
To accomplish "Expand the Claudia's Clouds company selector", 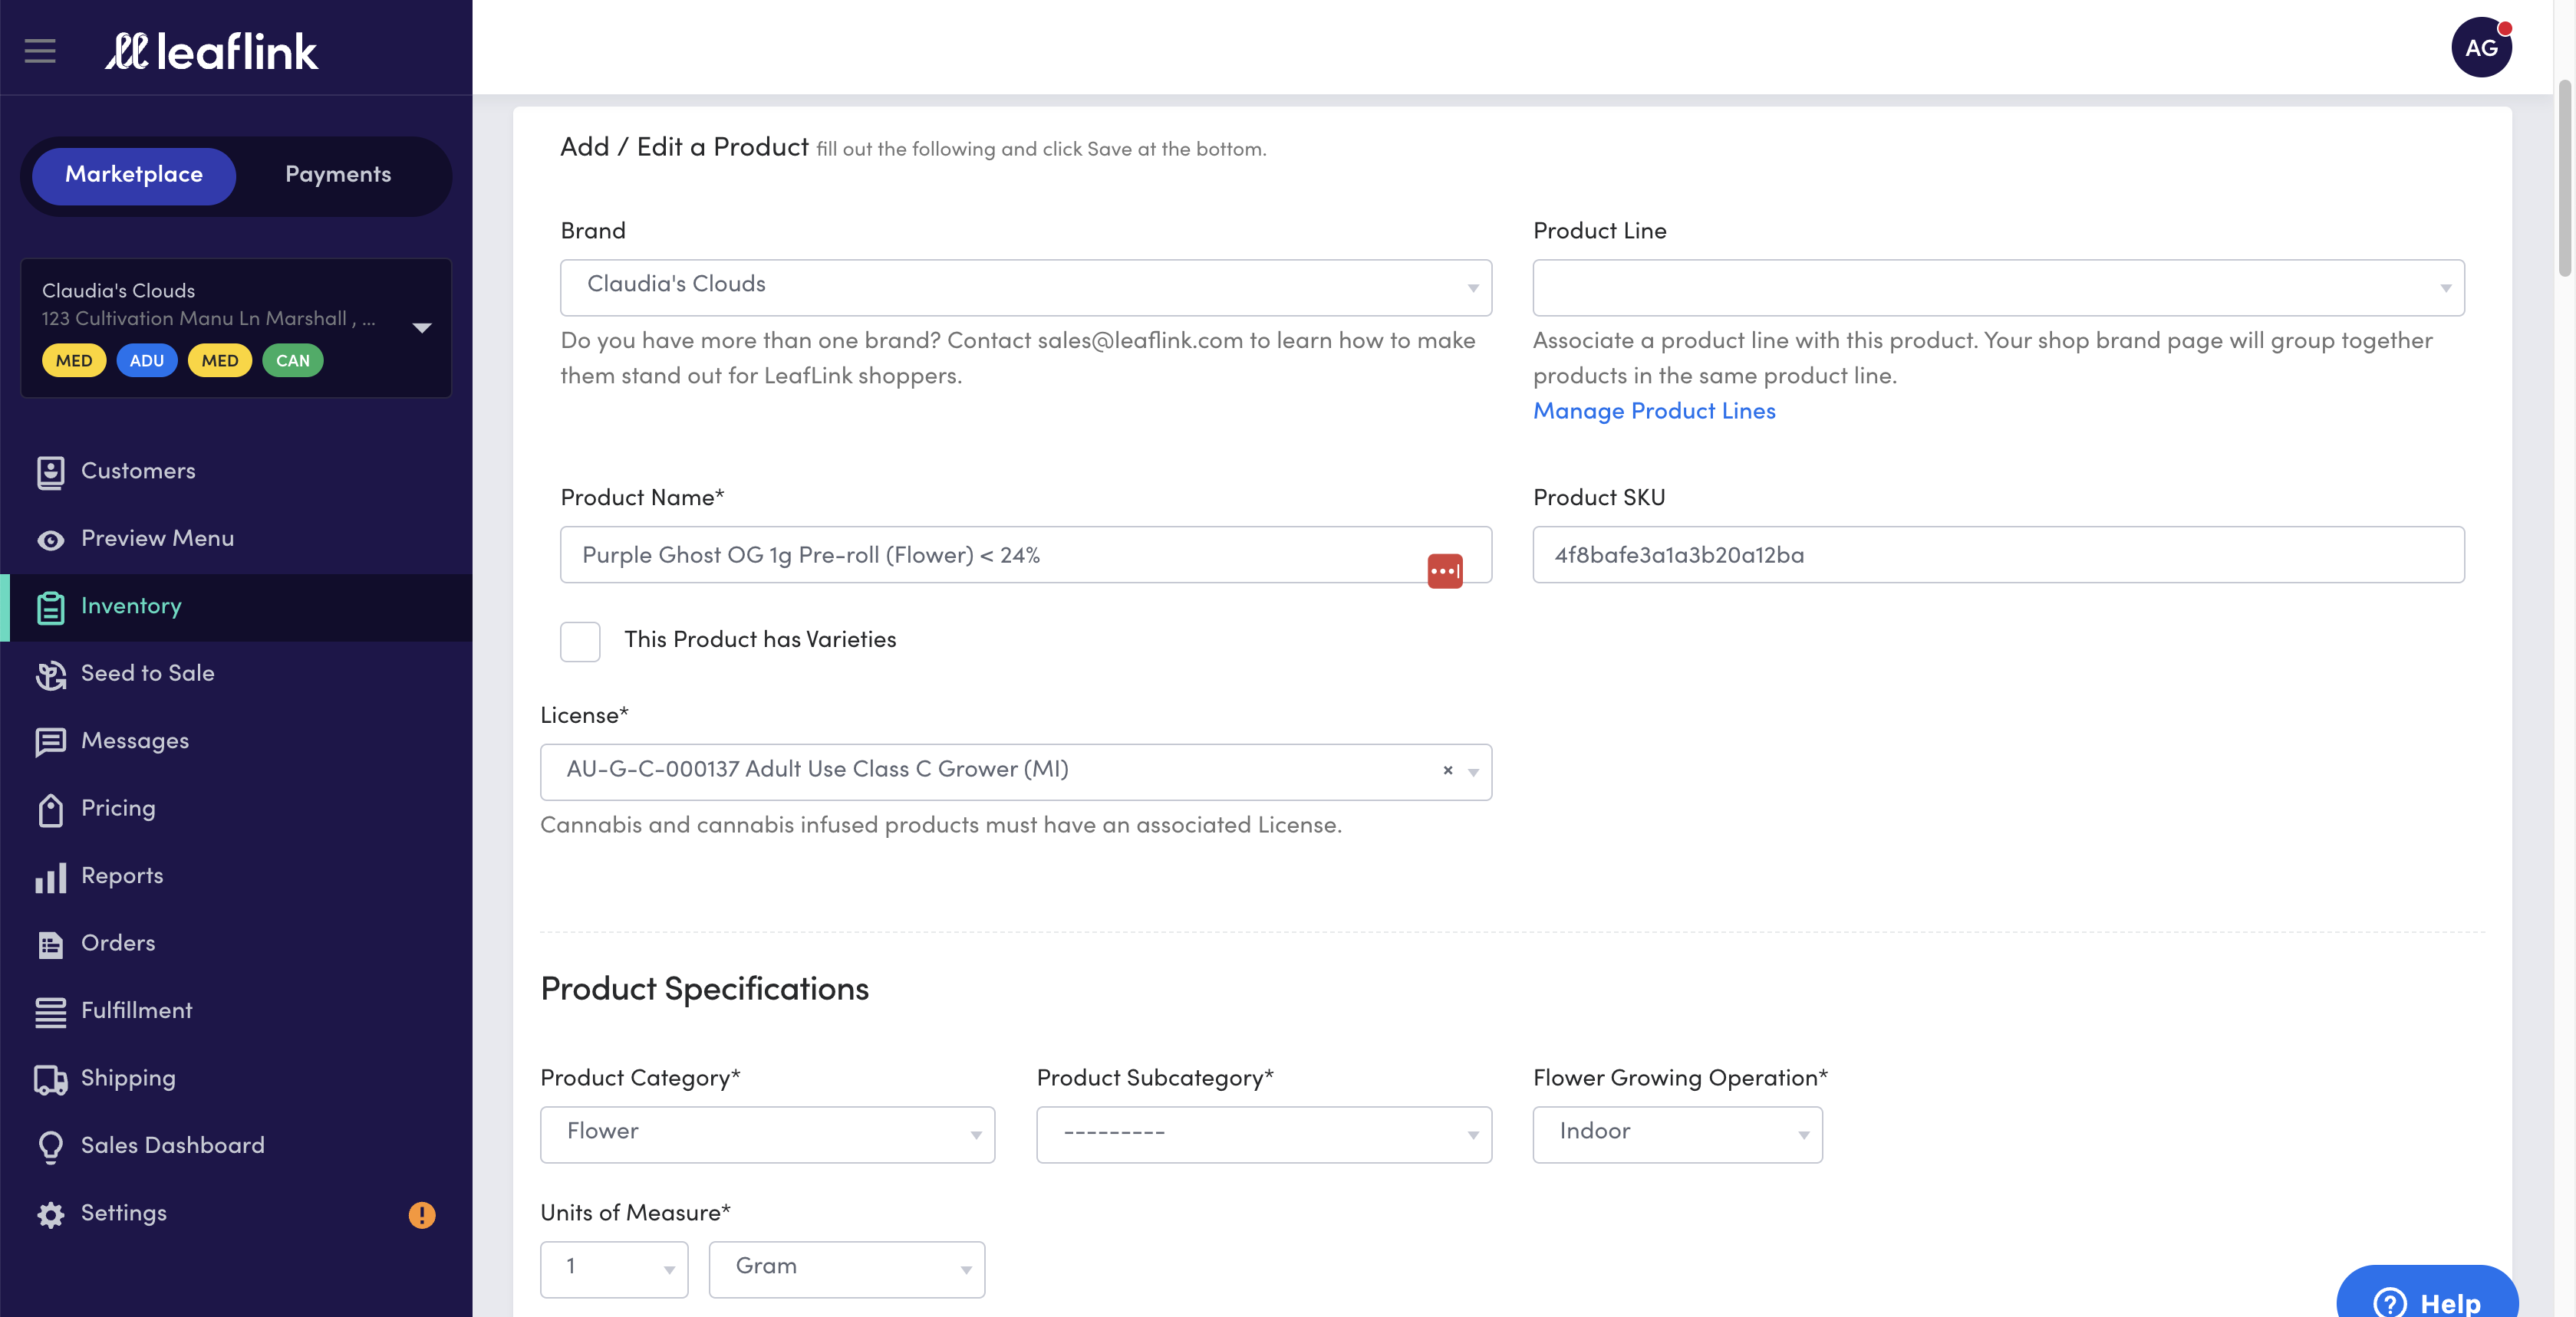I will [236, 328].
